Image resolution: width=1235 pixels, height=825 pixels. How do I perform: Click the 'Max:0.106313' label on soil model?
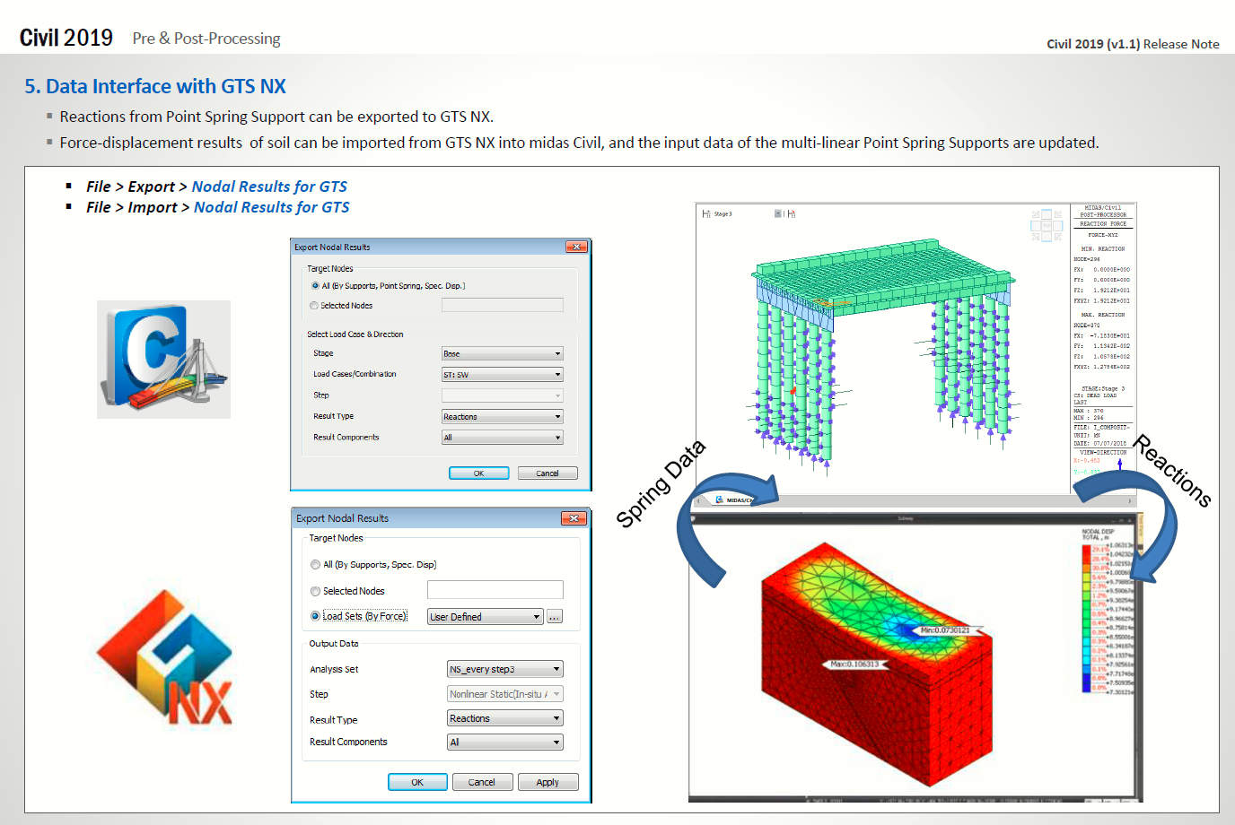pos(855,664)
